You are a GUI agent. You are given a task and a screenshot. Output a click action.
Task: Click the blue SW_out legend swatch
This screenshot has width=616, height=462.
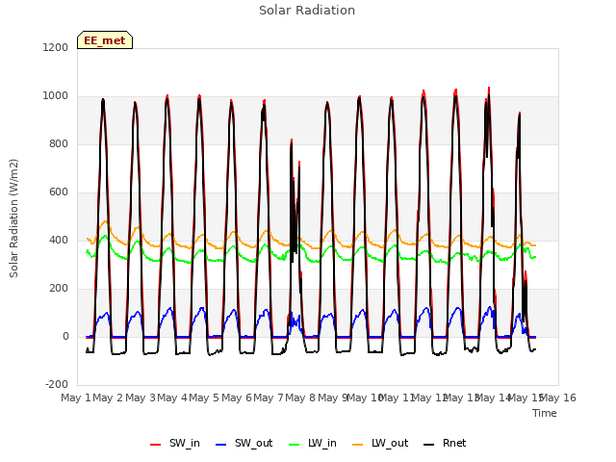click(221, 445)
